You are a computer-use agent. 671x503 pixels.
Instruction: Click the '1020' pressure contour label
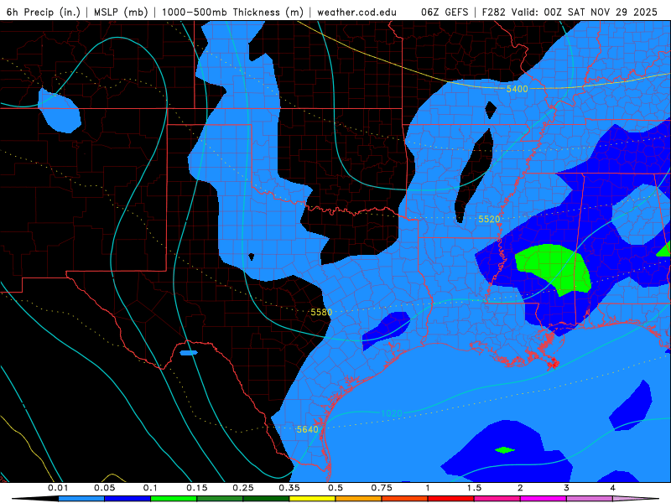coord(392,413)
